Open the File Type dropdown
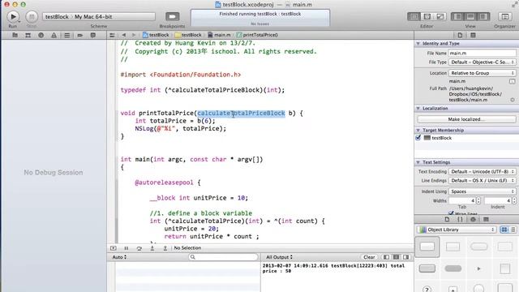519x292 pixels. (482, 62)
